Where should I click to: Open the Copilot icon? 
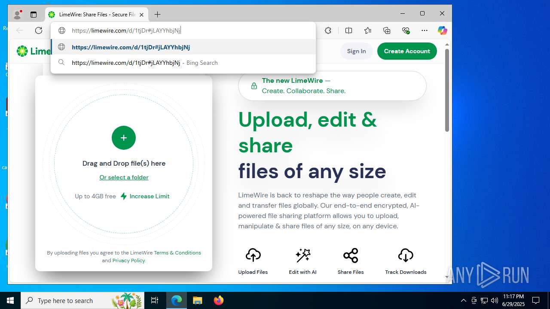pyautogui.click(x=443, y=30)
